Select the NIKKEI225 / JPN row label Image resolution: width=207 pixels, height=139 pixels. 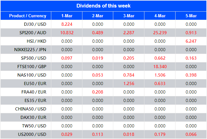coord(30,50)
